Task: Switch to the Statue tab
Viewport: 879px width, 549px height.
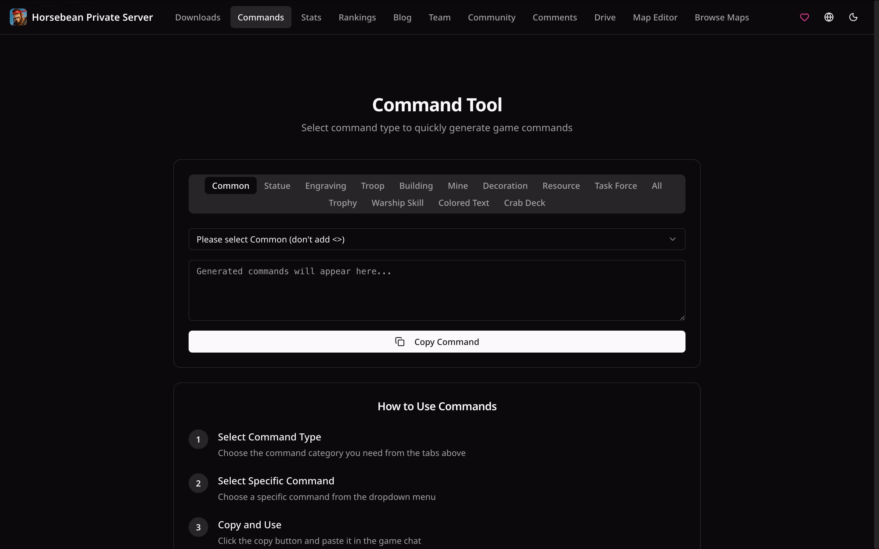Action: (x=277, y=185)
